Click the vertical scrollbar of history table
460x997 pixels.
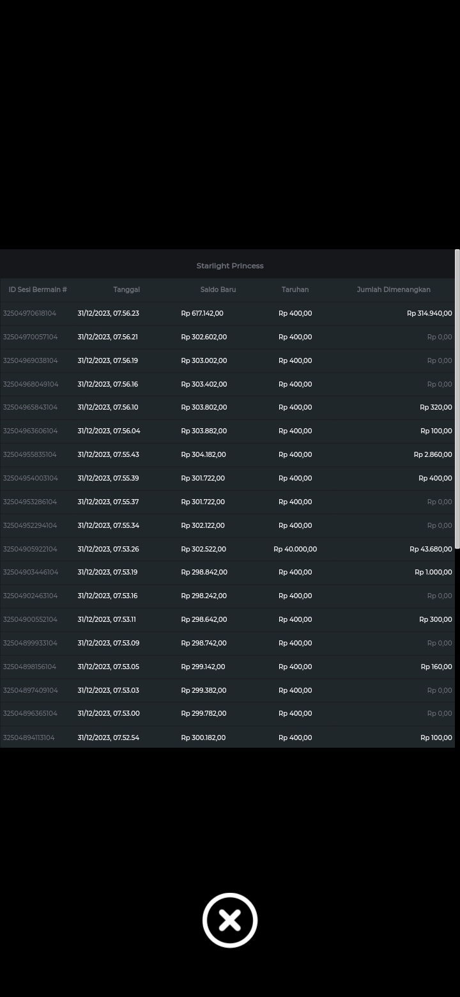click(457, 399)
